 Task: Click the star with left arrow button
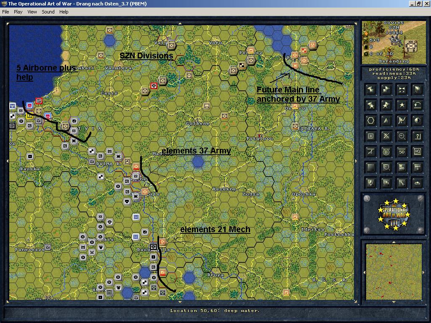371,105
